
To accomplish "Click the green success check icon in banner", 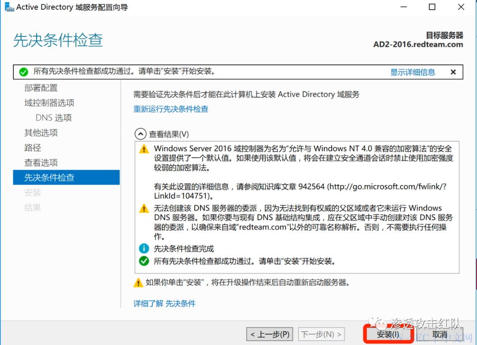I will click(23, 72).
